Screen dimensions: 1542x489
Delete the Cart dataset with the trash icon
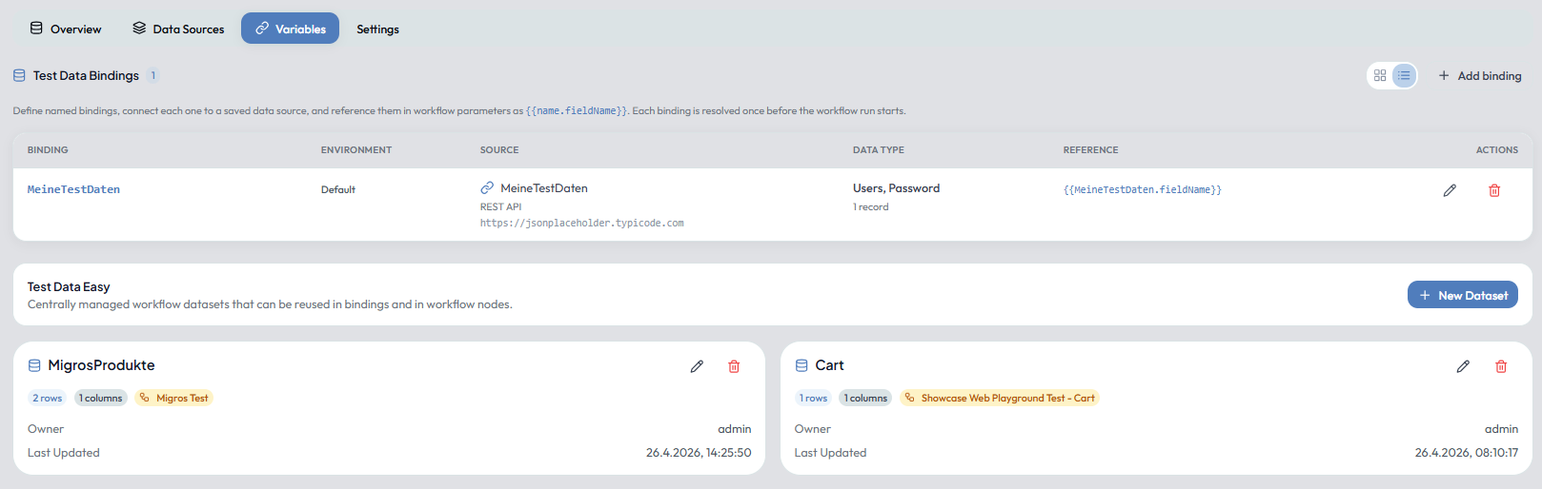(1501, 366)
